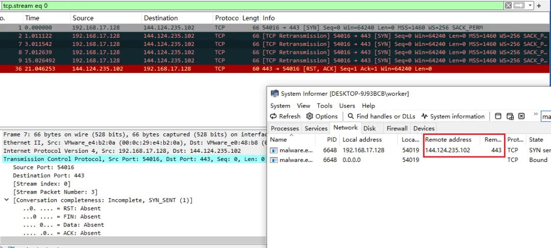Open the Tools menu in System Informer
Screen dimensions: 551x248
pyautogui.click(x=324, y=106)
